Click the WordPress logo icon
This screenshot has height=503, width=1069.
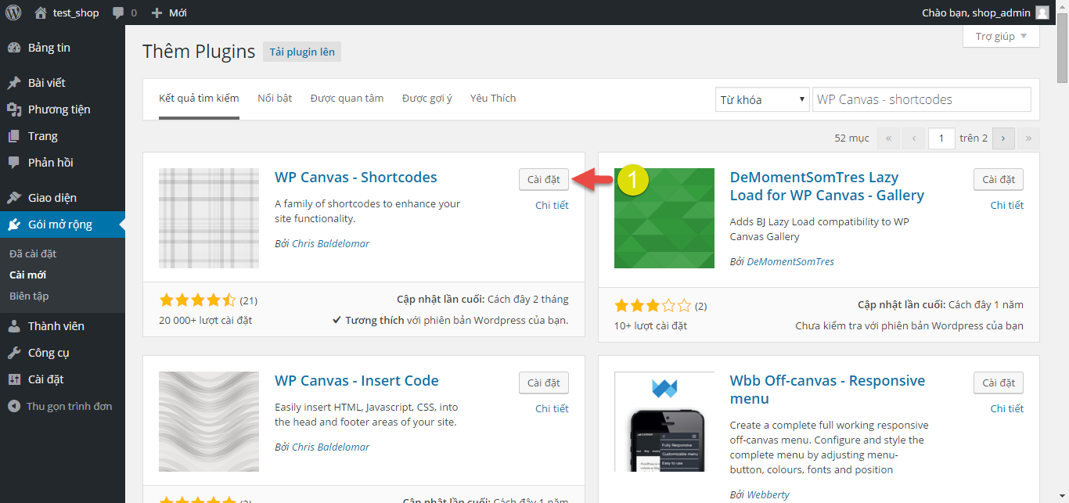[x=13, y=13]
